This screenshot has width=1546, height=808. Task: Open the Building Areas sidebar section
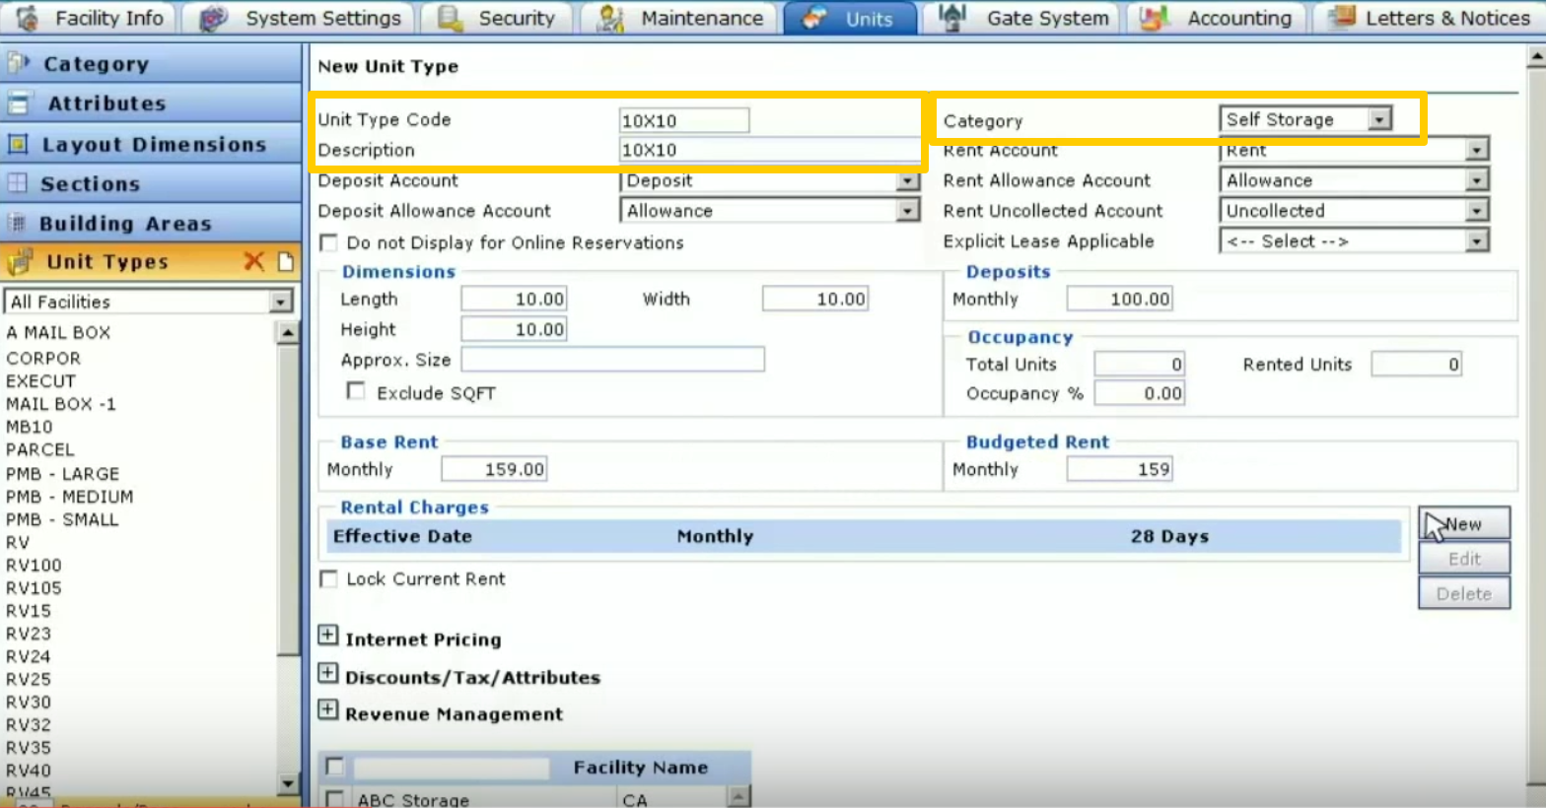tap(151, 223)
